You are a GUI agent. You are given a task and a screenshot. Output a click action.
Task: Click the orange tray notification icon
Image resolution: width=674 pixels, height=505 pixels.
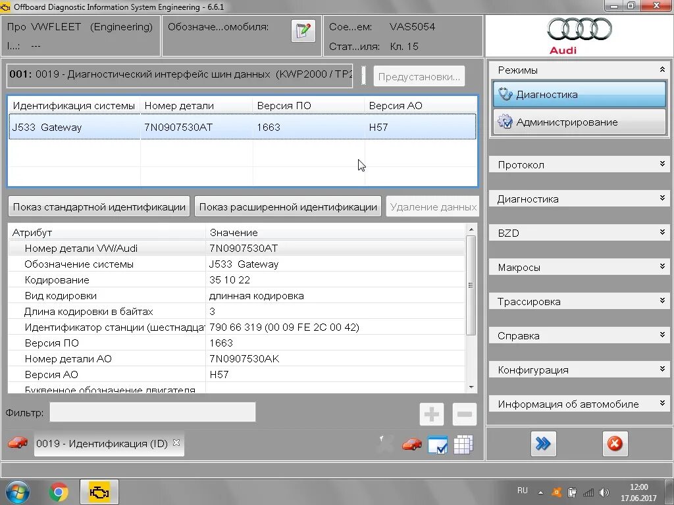[x=556, y=493]
